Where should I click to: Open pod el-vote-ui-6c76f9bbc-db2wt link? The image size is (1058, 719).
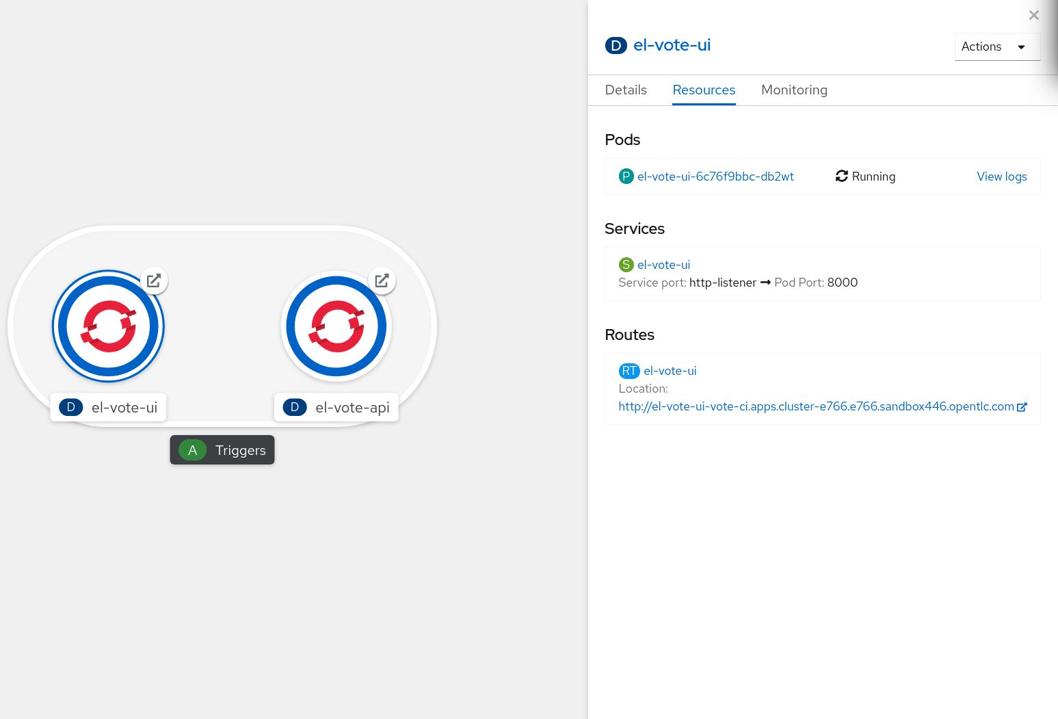715,177
